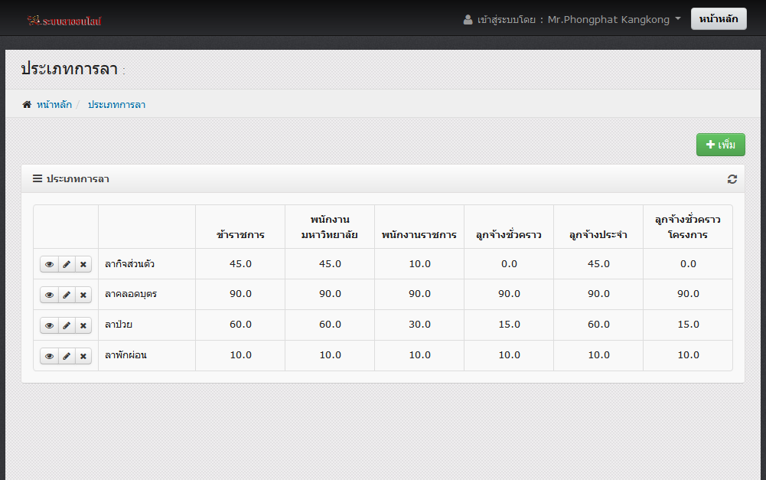Delete the ลาพักผ่อน row with X icon
This screenshot has height=480, width=766.
[83, 356]
